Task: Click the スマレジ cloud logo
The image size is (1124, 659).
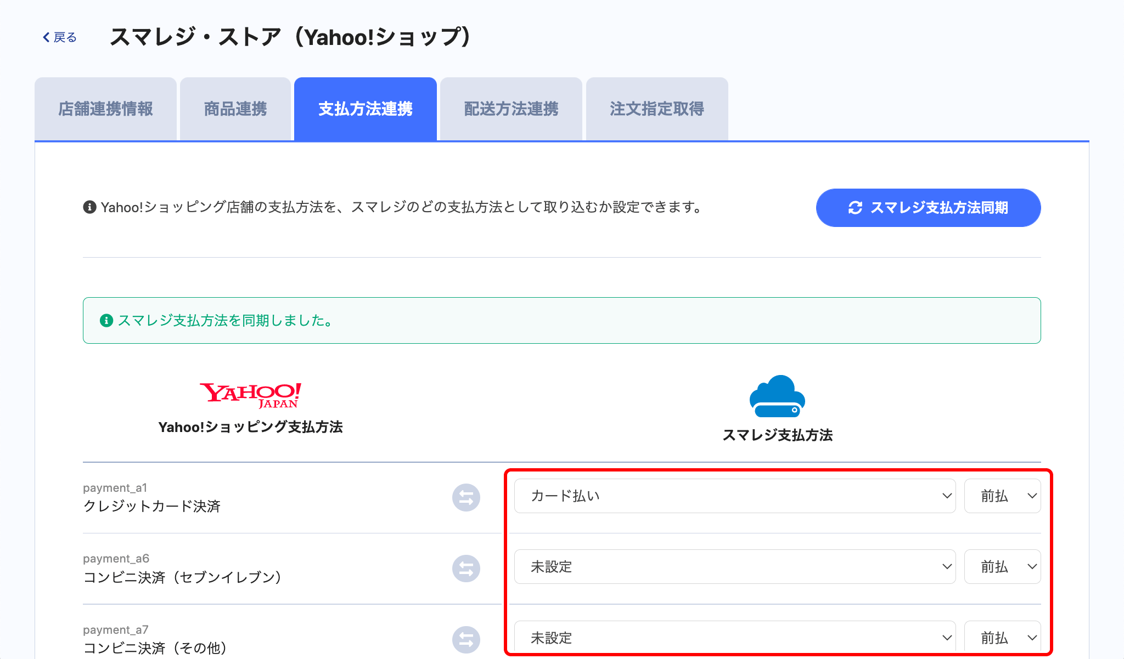Action: point(777,397)
